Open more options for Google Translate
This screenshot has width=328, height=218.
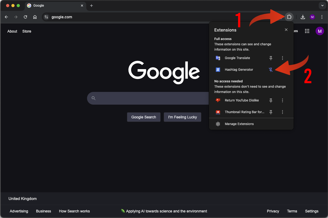pyautogui.click(x=283, y=58)
